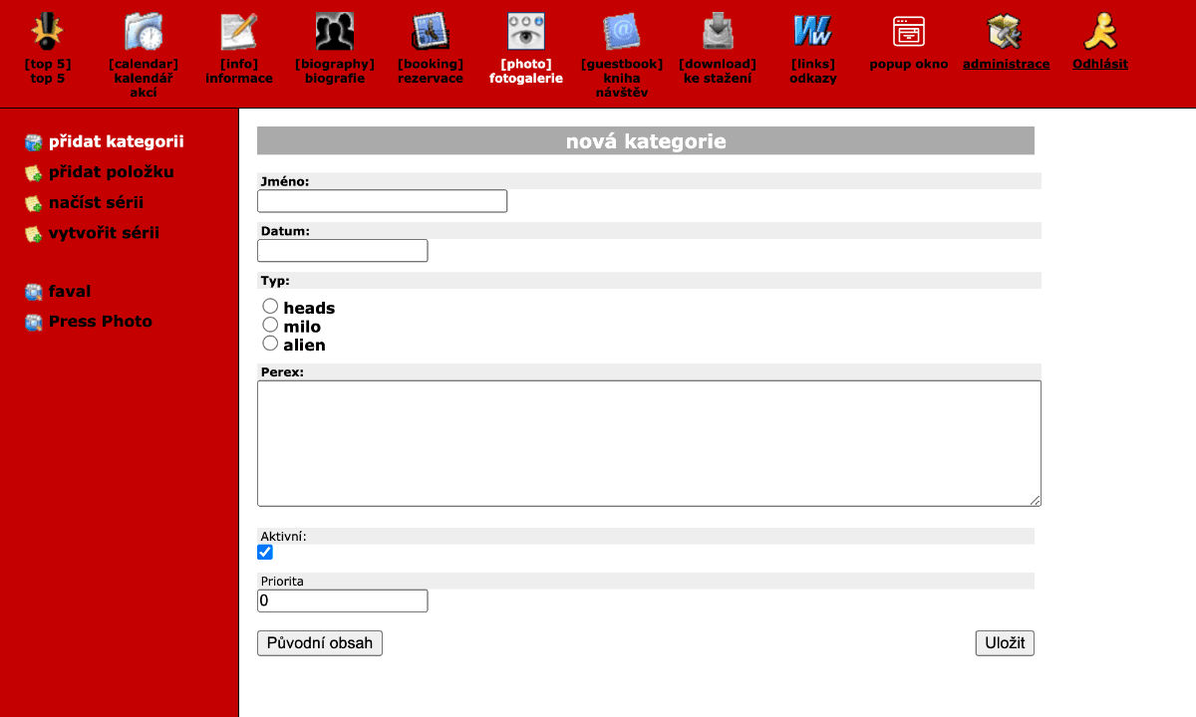Open the Press Photo category link

tap(101, 322)
